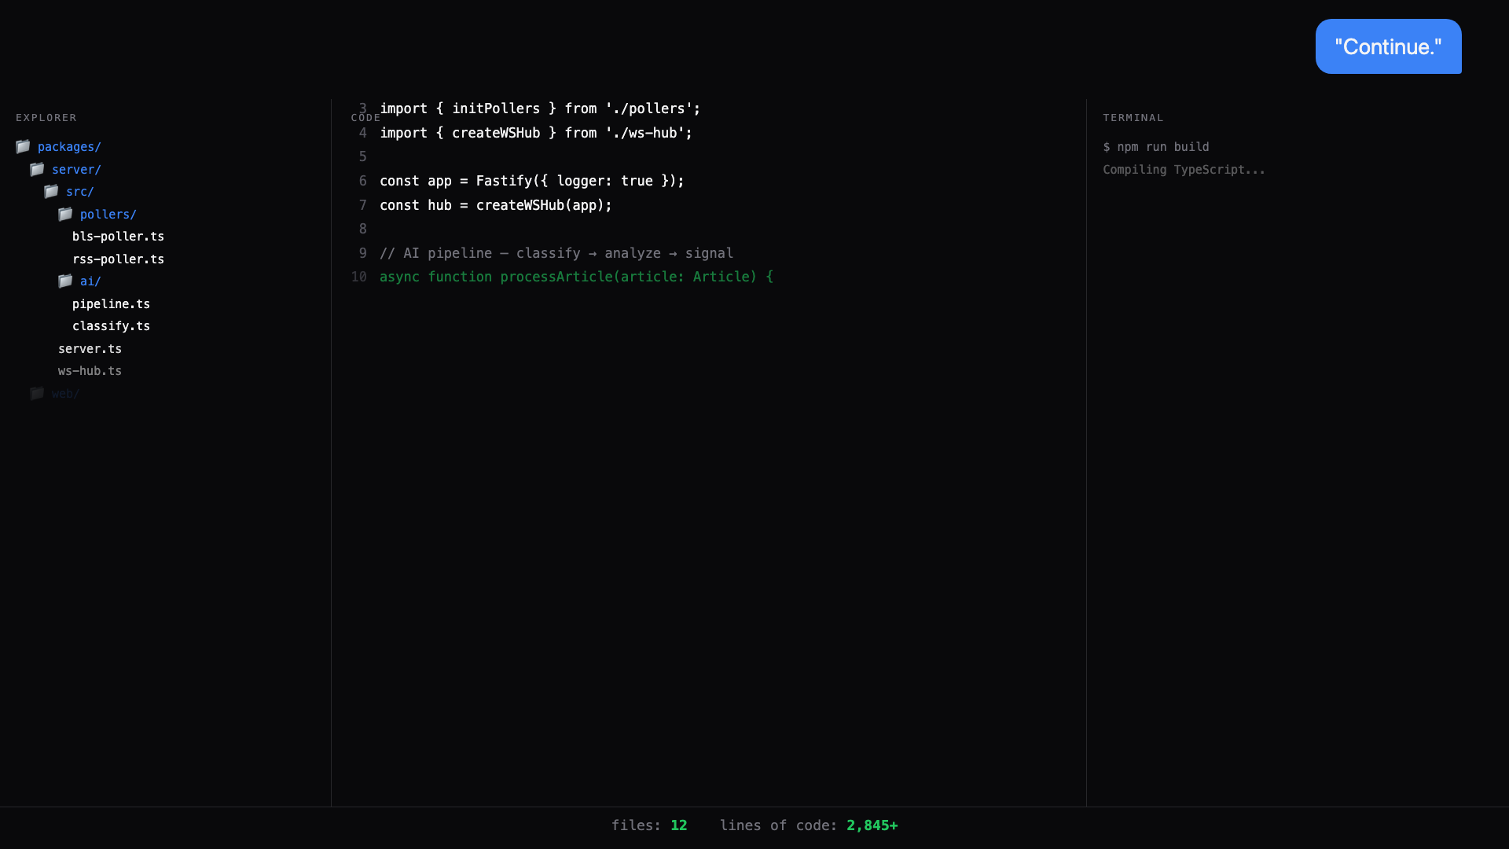Expand the web/ folder label
Image resolution: width=1509 pixels, height=849 pixels.
point(65,394)
